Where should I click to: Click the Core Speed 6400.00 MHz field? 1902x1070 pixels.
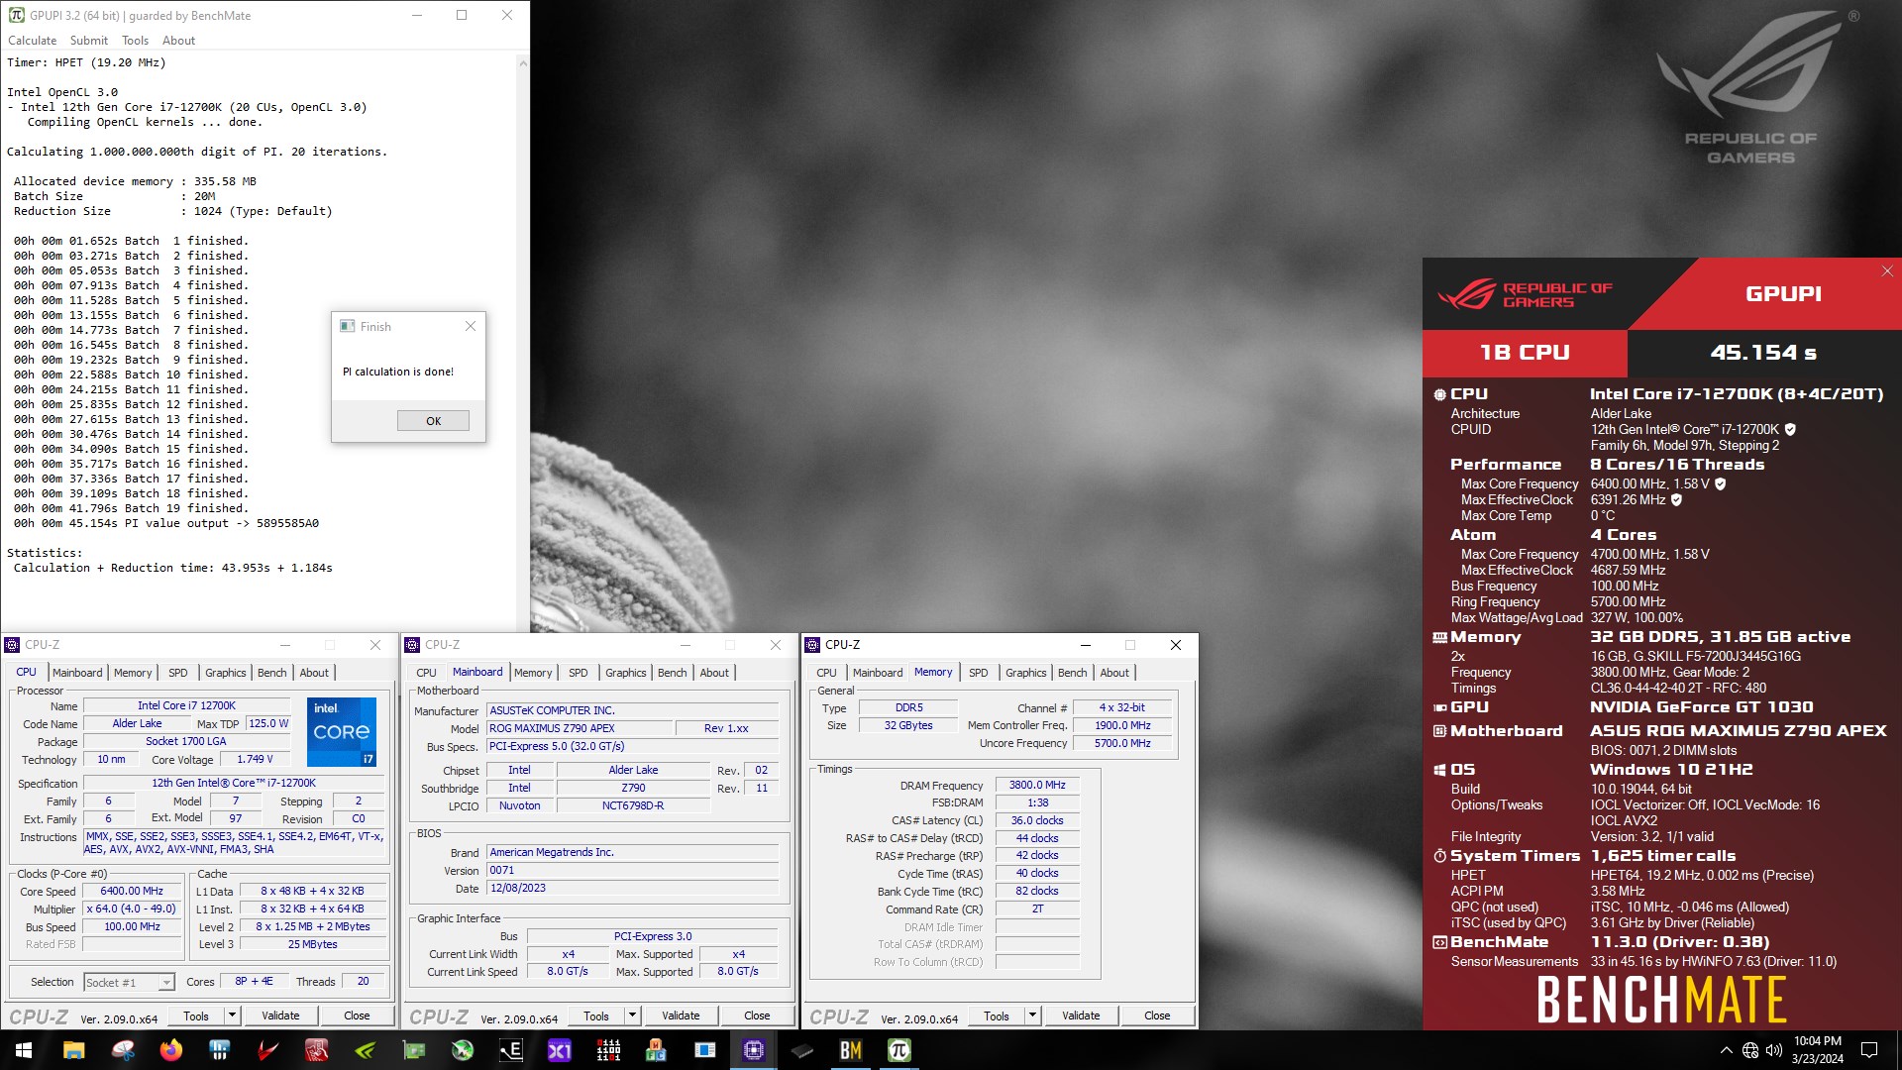[132, 891]
